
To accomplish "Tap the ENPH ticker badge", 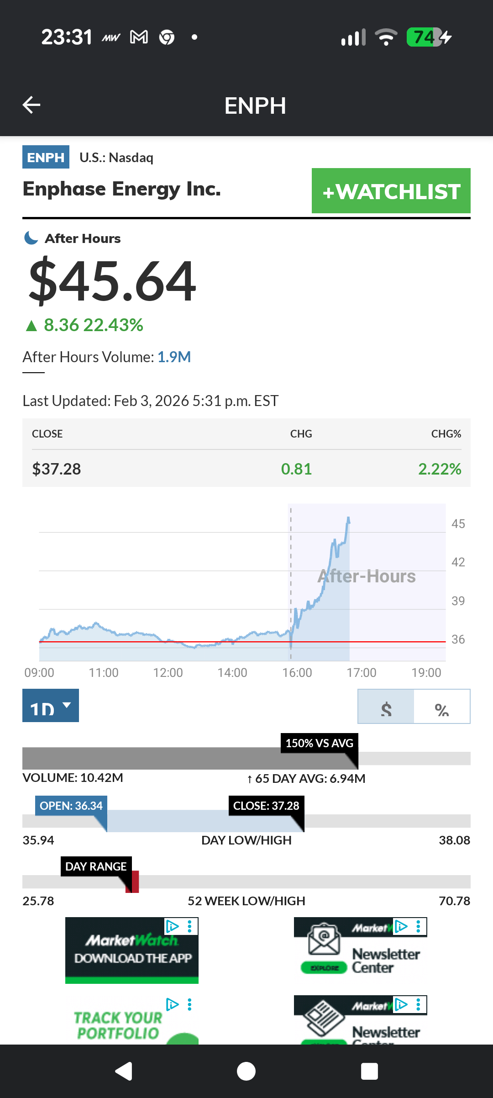I will click(46, 157).
